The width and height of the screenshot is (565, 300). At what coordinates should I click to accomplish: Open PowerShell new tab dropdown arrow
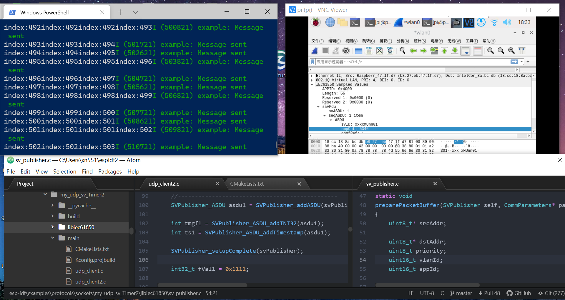pos(135,12)
